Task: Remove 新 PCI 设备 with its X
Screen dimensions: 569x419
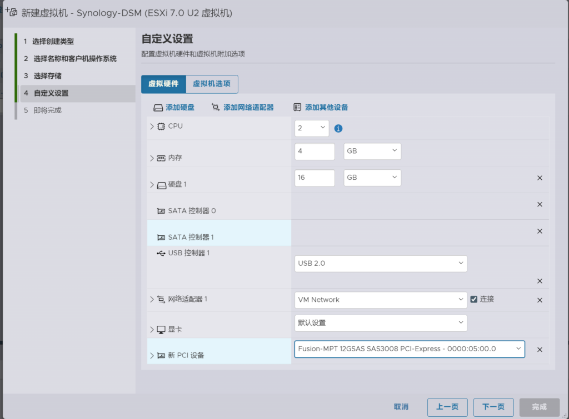Action: point(540,350)
